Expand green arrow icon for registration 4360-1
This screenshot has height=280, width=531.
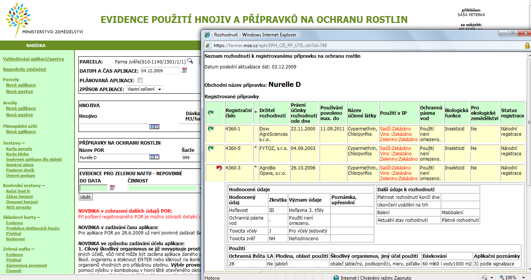pos(211,129)
